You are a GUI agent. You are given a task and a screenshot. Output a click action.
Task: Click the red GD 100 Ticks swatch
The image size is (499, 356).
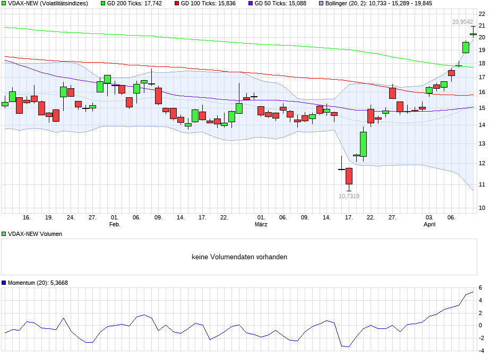click(177, 4)
